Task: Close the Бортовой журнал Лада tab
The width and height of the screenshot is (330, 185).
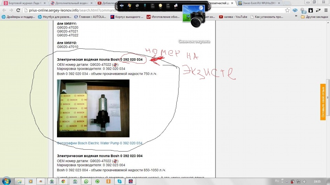Action: pyautogui.click(x=45, y=3)
